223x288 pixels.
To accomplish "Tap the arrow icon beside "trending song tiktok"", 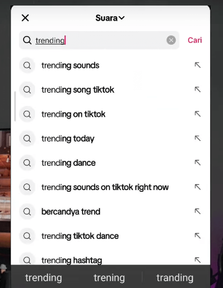I will (x=197, y=90).
